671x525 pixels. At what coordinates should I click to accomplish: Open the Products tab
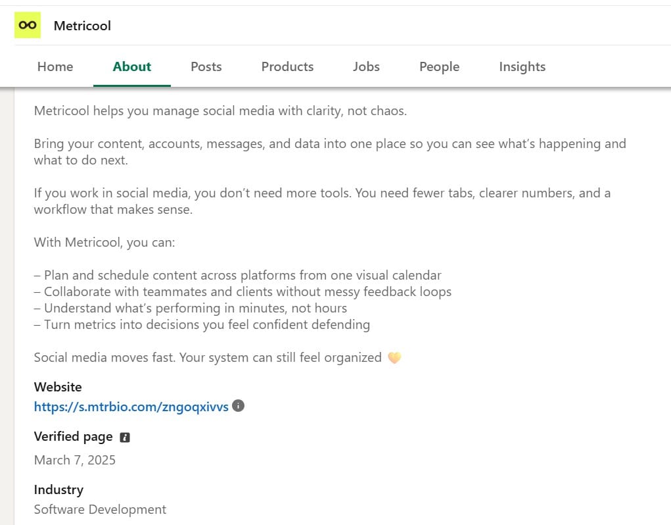click(288, 66)
